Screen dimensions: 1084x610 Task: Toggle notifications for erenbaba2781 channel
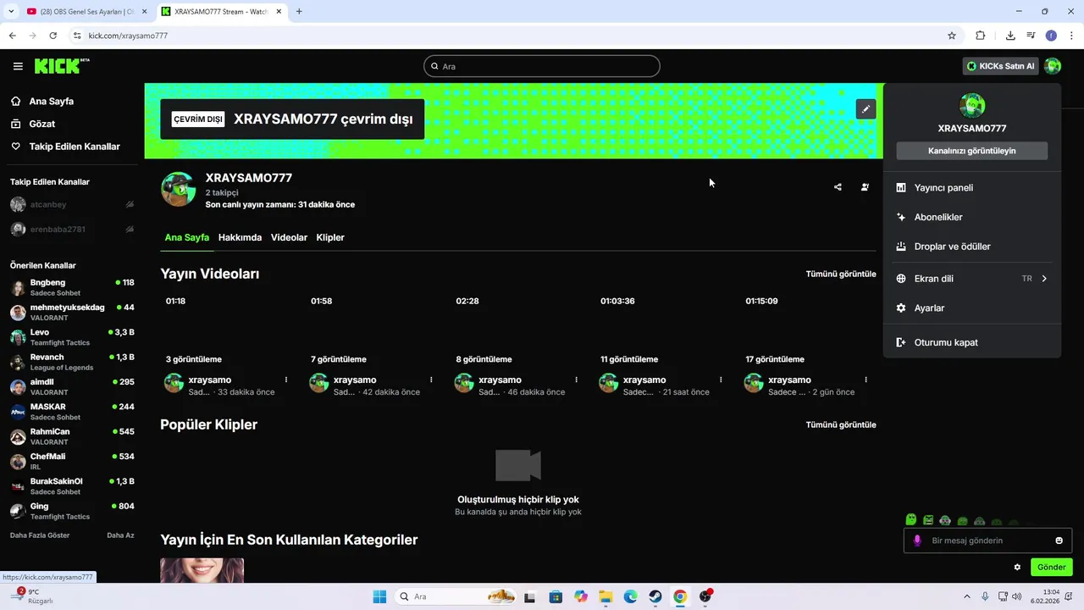click(x=130, y=229)
